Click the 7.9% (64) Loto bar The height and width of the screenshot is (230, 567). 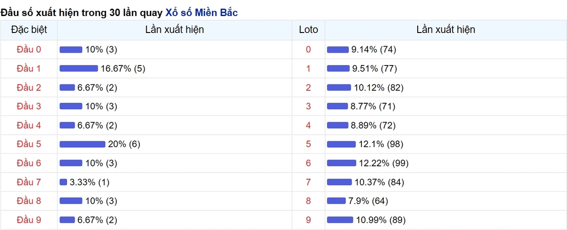tap(336, 201)
